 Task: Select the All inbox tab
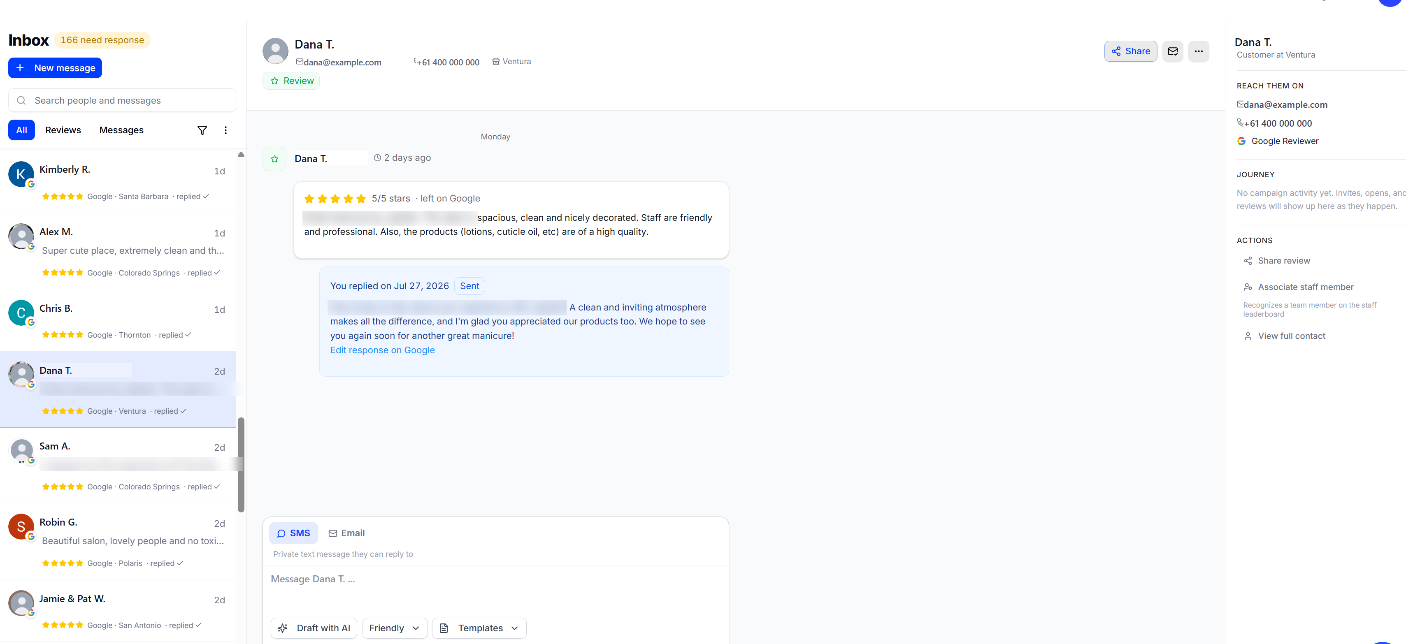coord(21,130)
